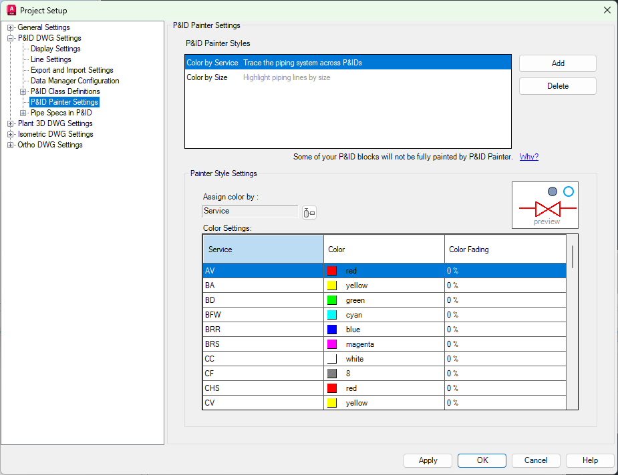Click the Cancel button
618x475 pixels.
536,460
